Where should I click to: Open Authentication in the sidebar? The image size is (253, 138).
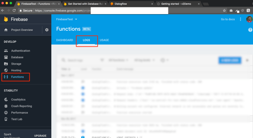coord(20,50)
